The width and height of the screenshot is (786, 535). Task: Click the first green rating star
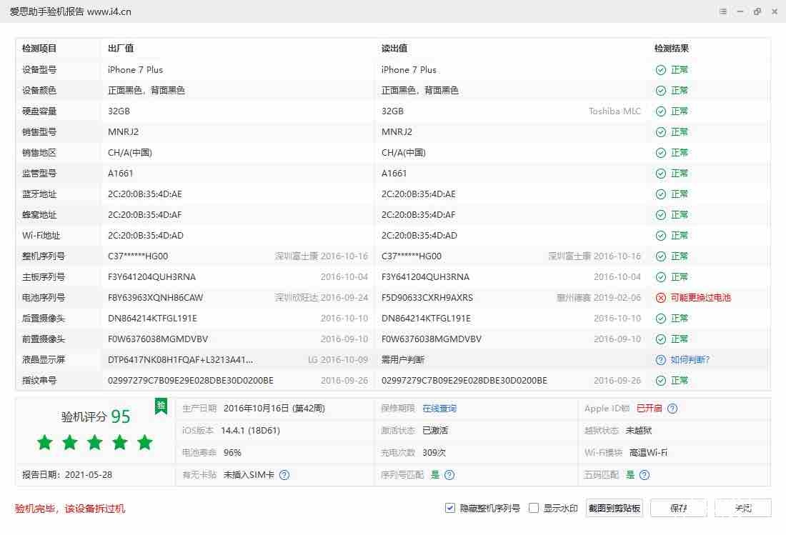pyautogui.click(x=44, y=442)
